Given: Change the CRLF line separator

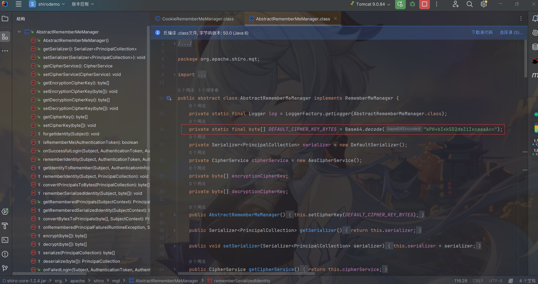Looking at the screenshot, I should tap(478, 281).
